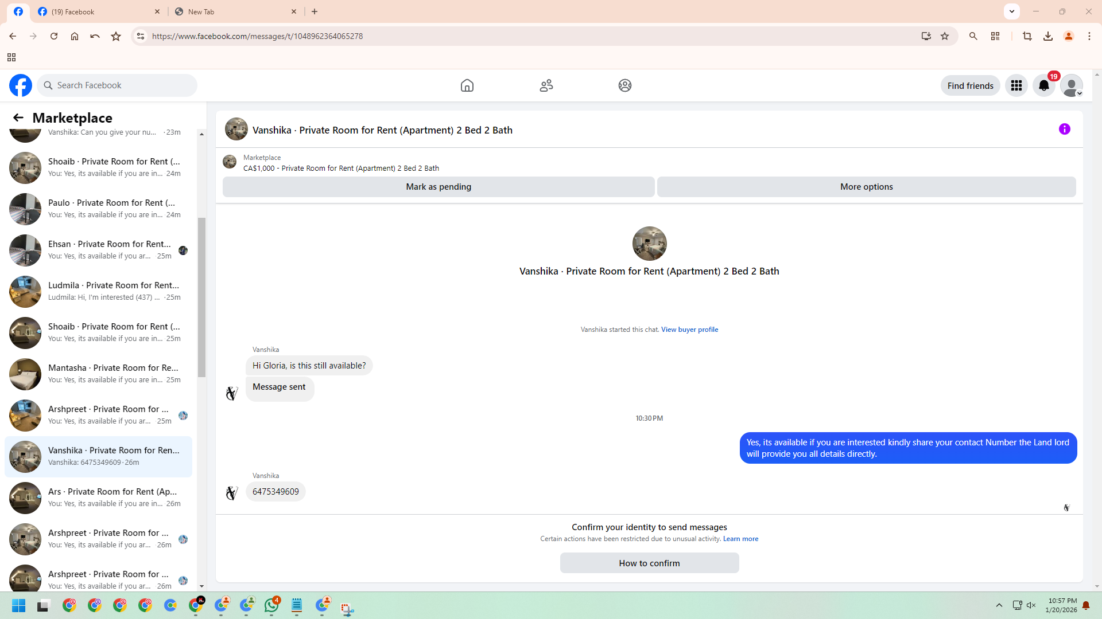This screenshot has height=619, width=1102.
Task: Click the star icon beside the undo arrow
Action: (x=116, y=36)
